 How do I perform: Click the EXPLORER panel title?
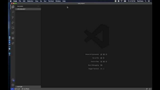pos(20,6)
